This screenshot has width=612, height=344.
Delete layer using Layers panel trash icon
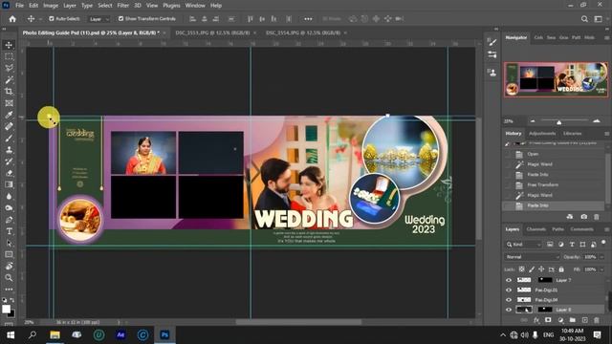[597, 320]
